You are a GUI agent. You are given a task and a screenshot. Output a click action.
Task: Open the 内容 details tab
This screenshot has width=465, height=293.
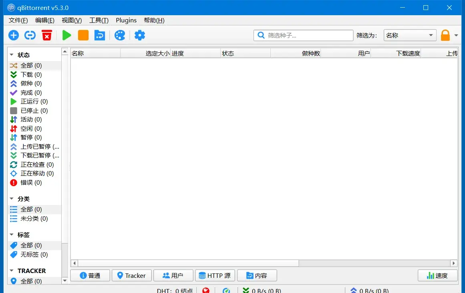pyautogui.click(x=257, y=275)
